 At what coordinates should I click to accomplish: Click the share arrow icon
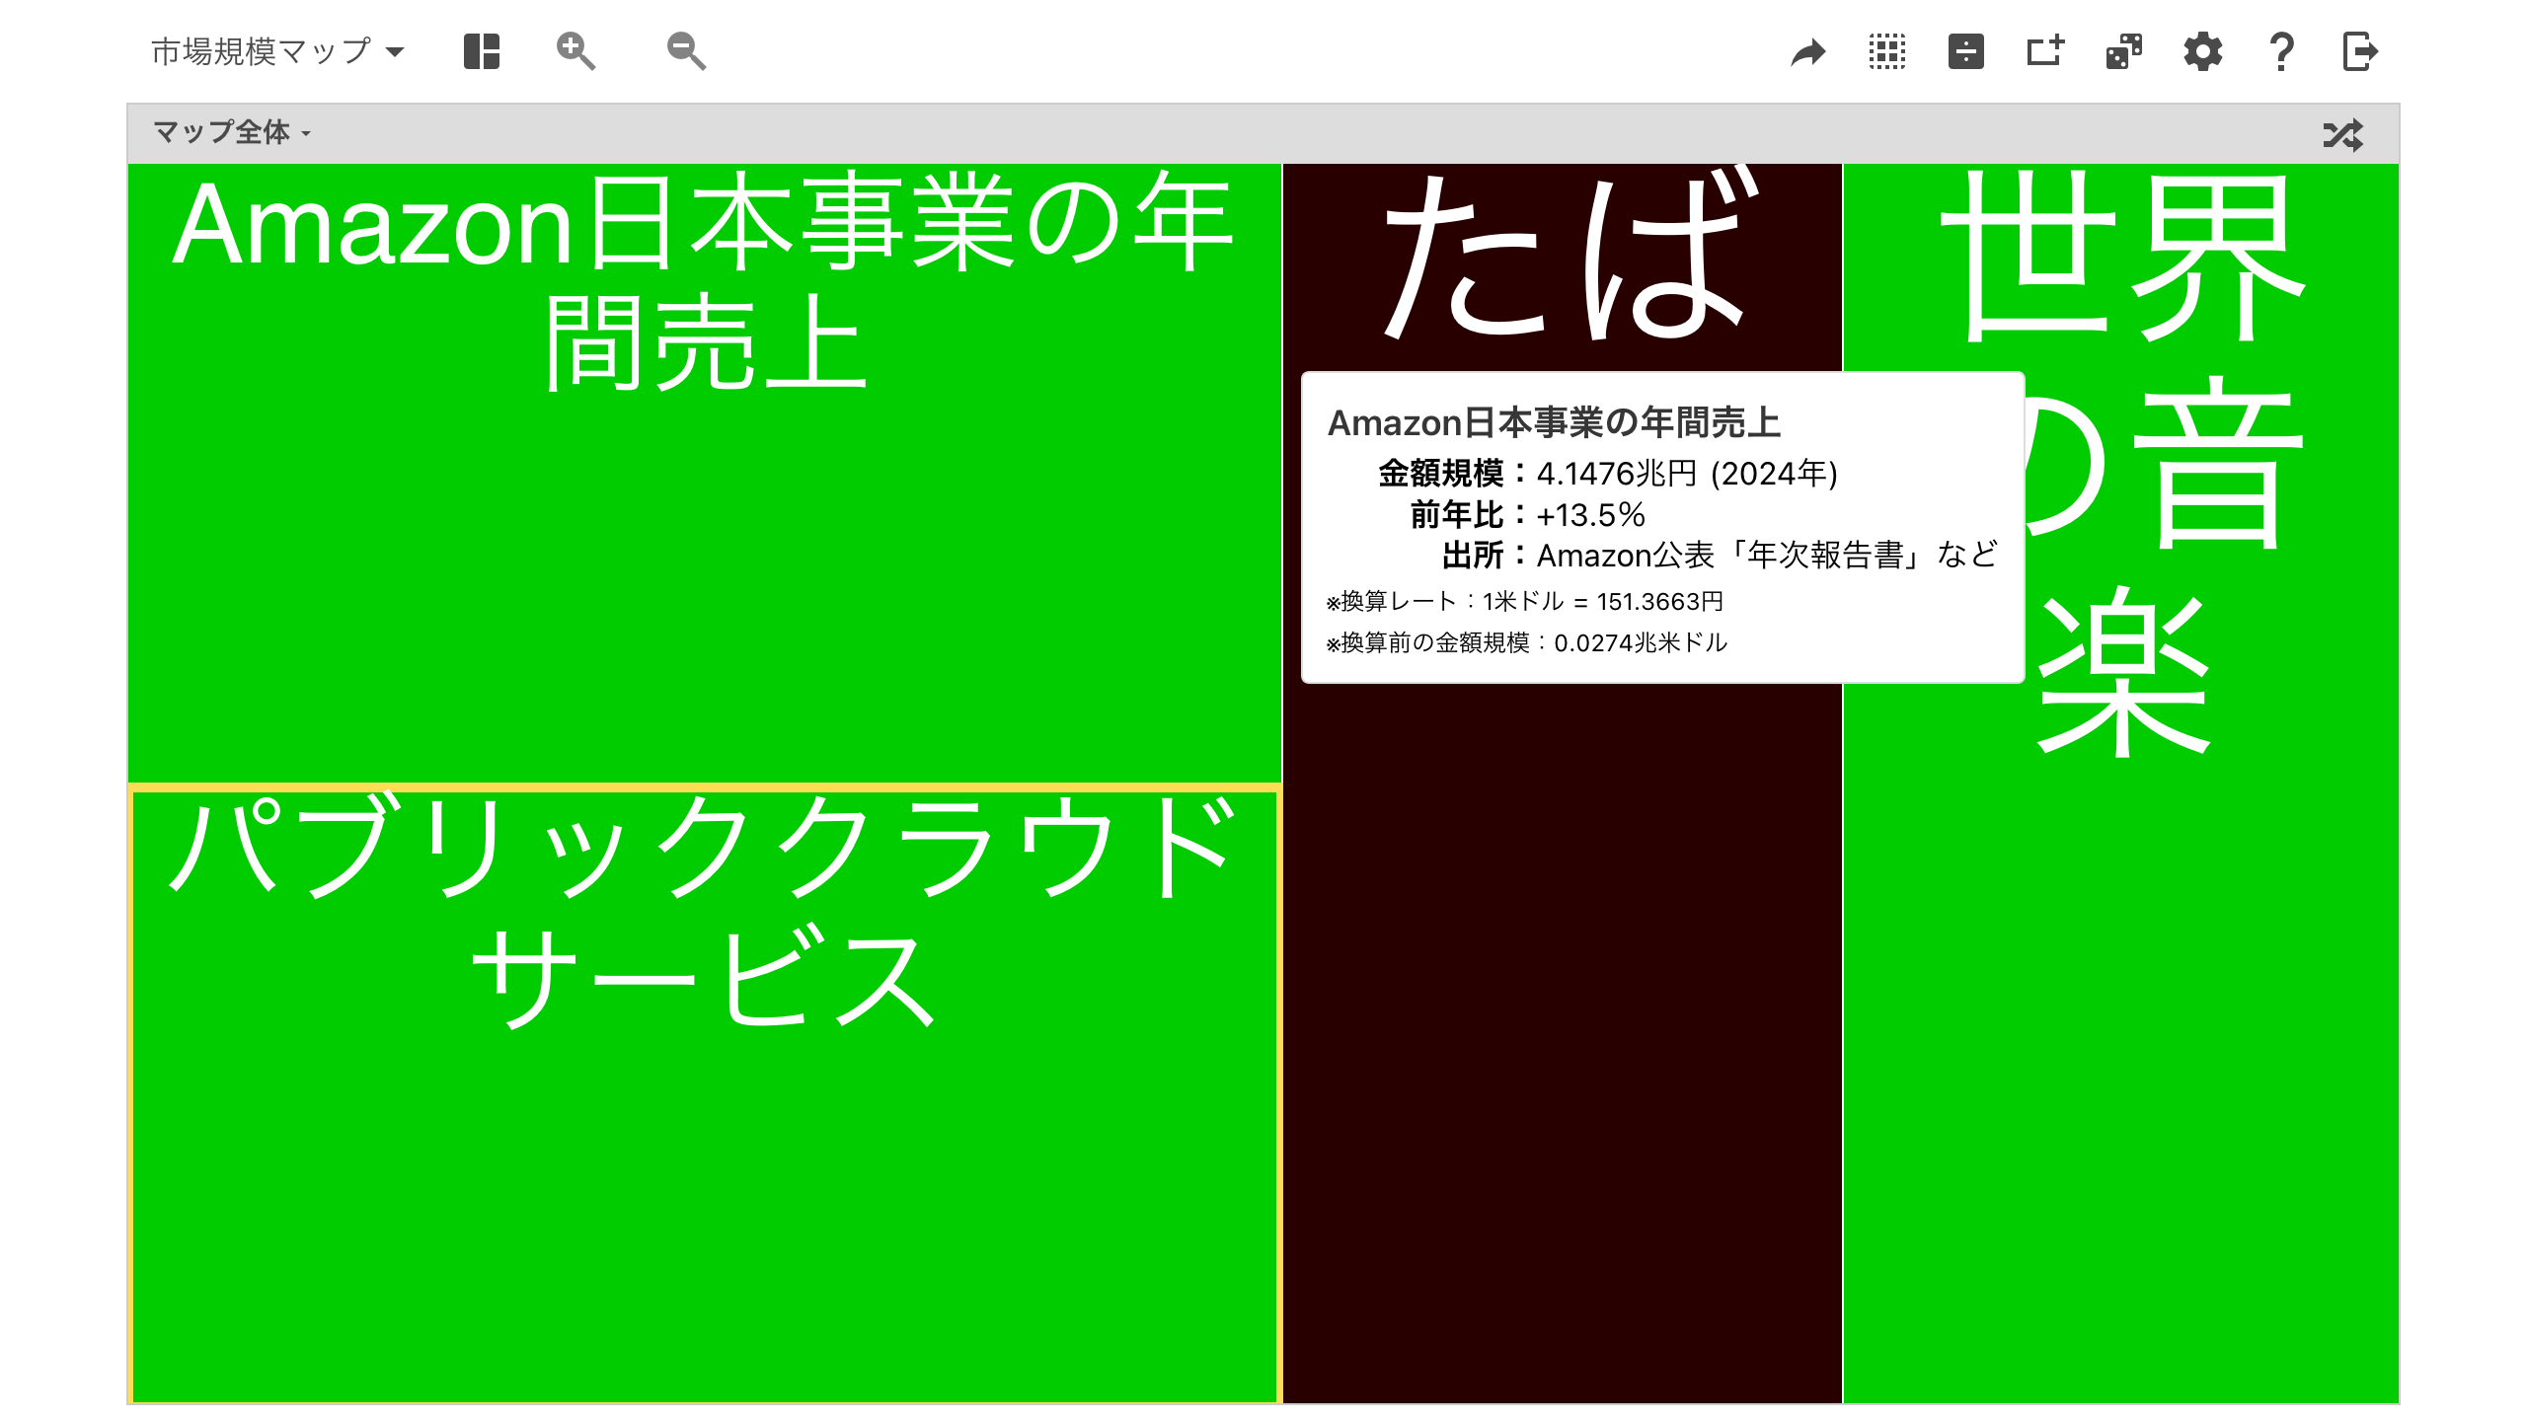(1808, 51)
